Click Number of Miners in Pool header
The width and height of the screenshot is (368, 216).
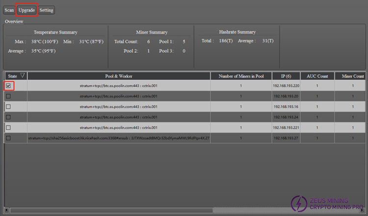point(241,76)
